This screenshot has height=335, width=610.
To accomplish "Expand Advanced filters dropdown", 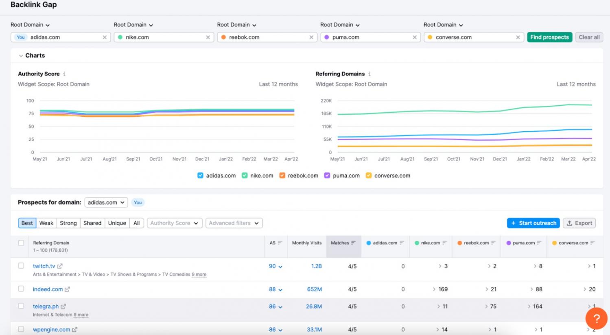I will tap(234, 223).
